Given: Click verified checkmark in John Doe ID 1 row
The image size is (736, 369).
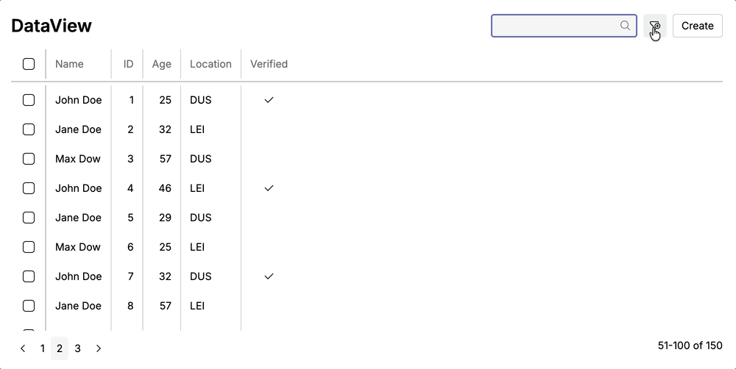Looking at the screenshot, I should click(269, 100).
